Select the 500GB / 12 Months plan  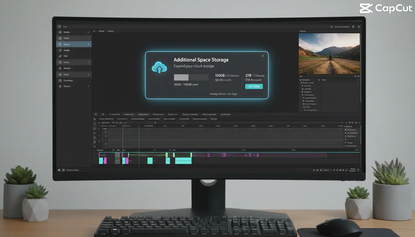pos(227,78)
